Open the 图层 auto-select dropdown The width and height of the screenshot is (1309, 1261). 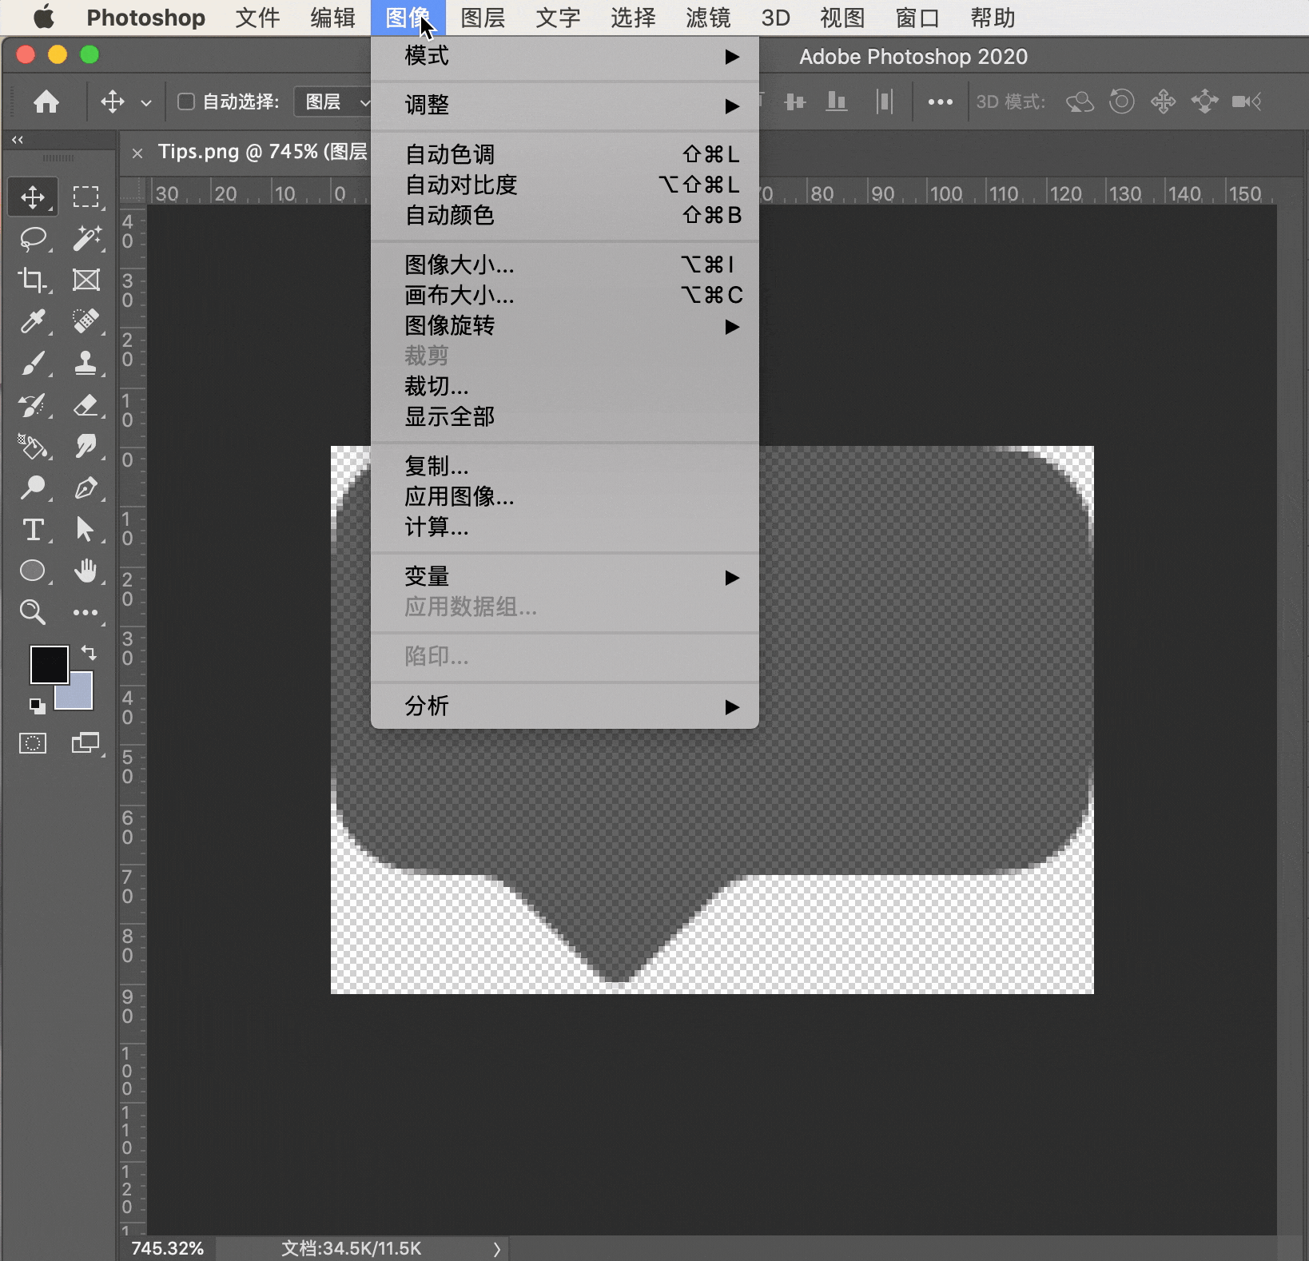point(333,101)
